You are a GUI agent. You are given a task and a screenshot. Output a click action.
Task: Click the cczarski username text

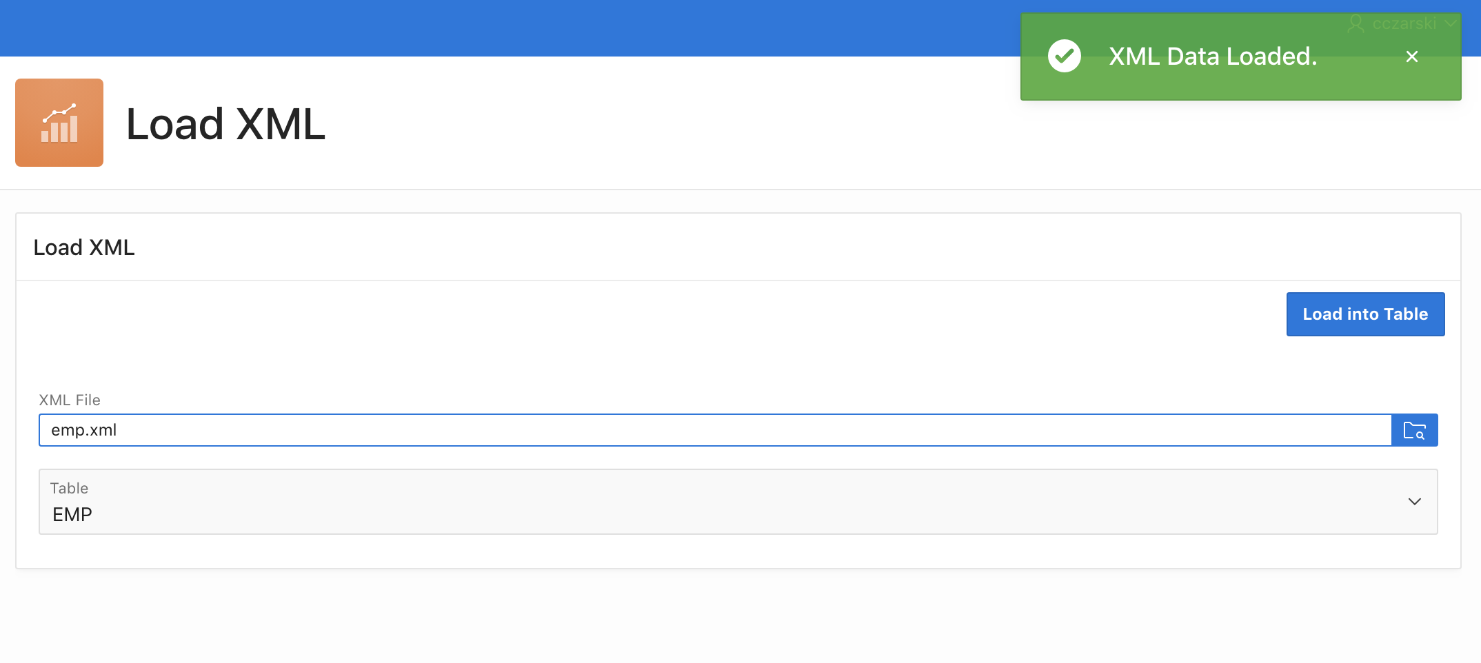click(x=1404, y=23)
